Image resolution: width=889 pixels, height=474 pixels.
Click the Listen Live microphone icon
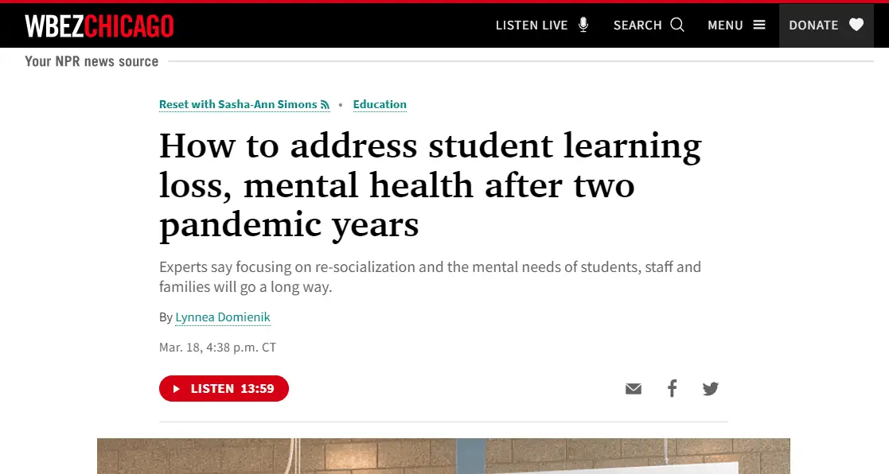pyautogui.click(x=583, y=25)
